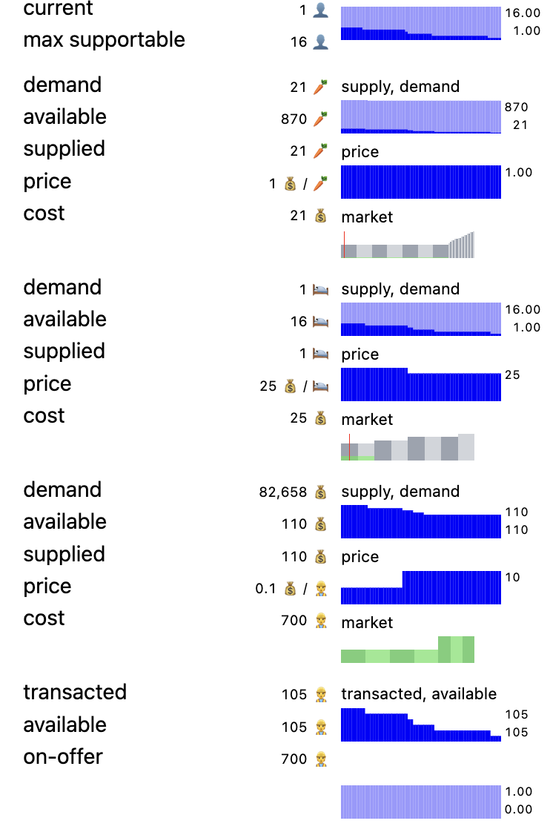The width and height of the screenshot is (550, 835).
Task: Click the bed icon in the 25 price row
Action: pos(319,386)
